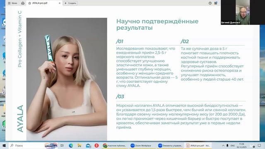Click the vertical AYALA logo text

click(20, 118)
